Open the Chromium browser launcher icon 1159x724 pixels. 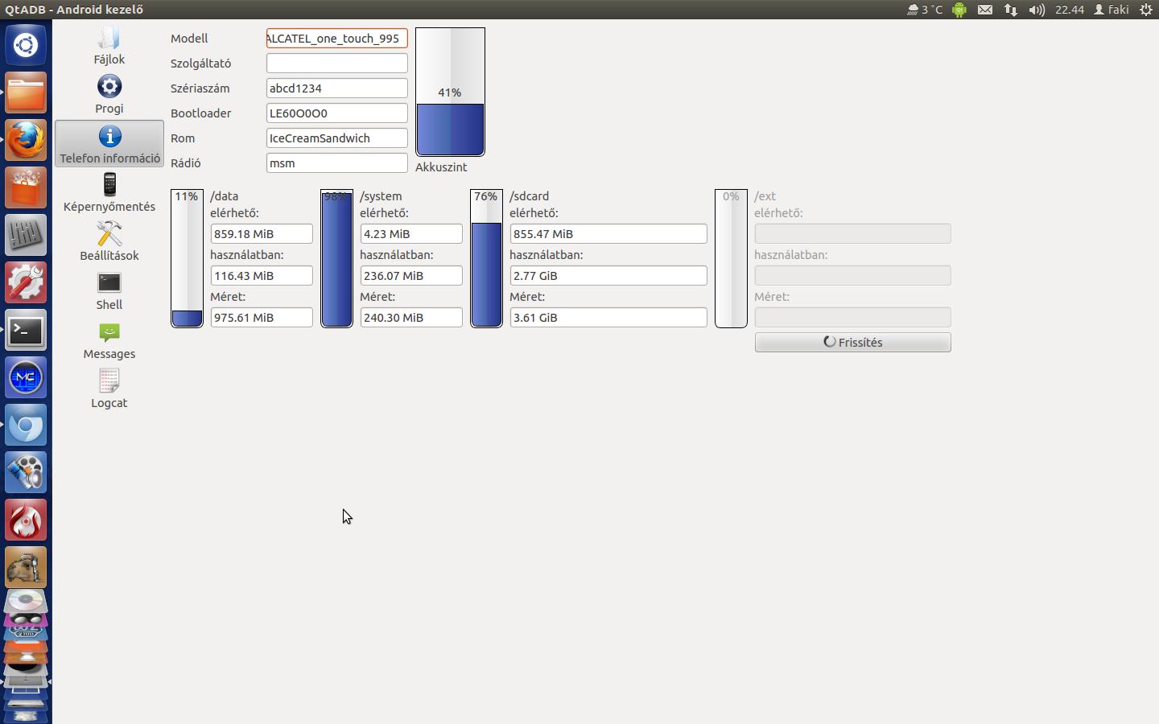click(26, 426)
